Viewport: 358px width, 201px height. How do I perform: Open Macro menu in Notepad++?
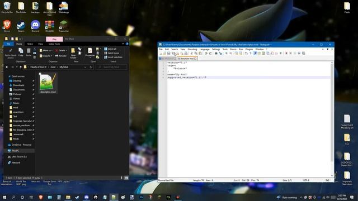coord(233,49)
